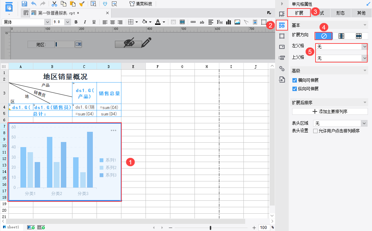Click the zoom in plus button
Image resolution: width=372 pixels, height=231 pixels.
[x=254, y=228]
